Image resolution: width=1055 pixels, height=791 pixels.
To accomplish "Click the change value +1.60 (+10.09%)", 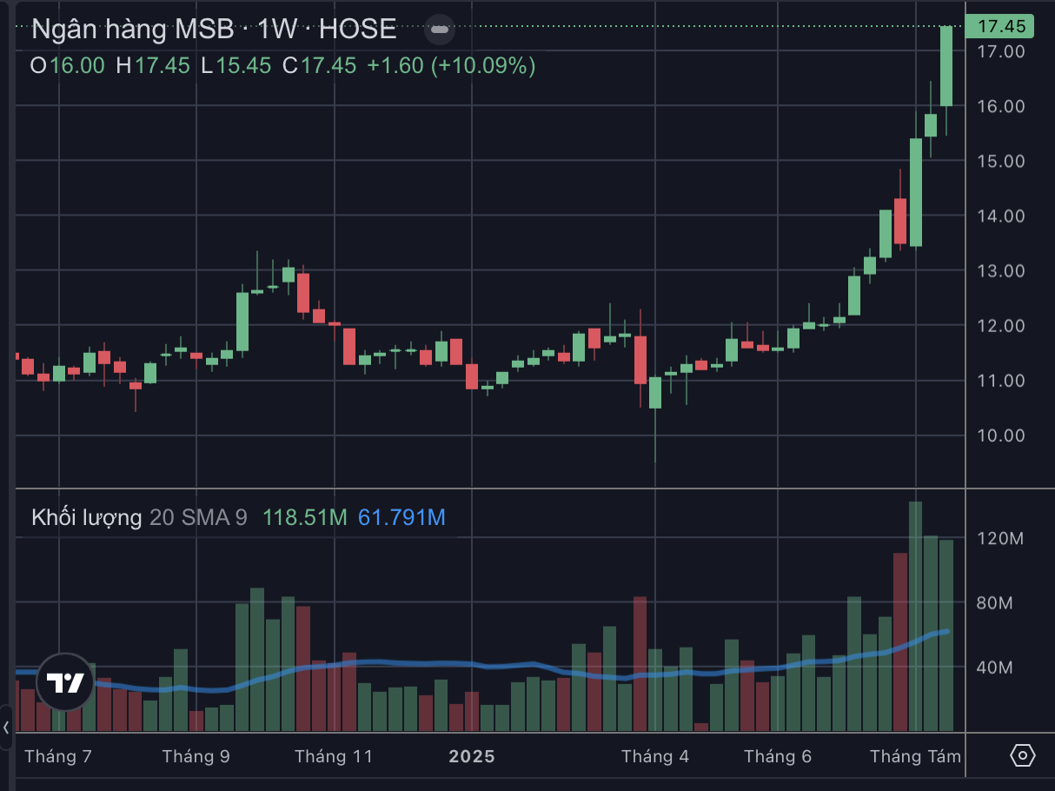I will 451,65.
